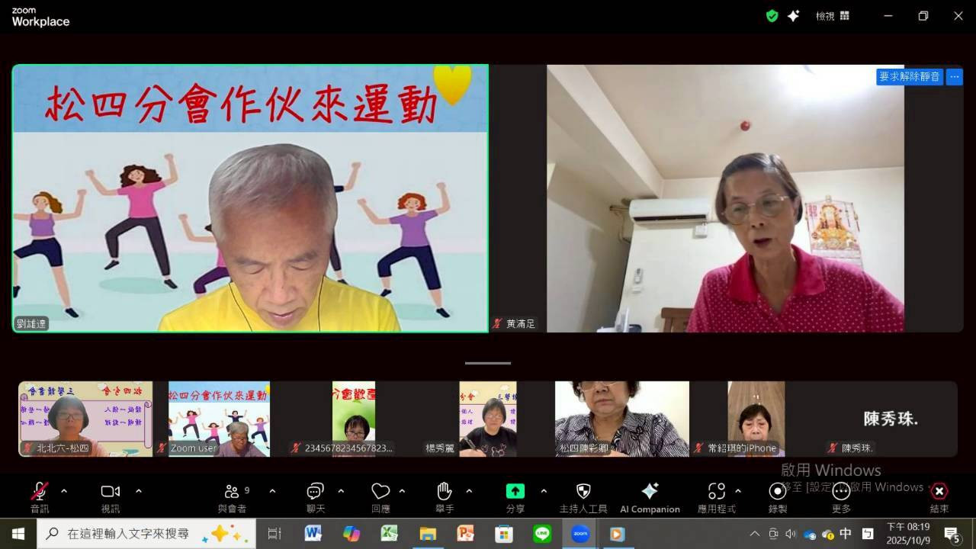
Task: Launch AI Companion from the toolbar
Action: pyautogui.click(x=650, y=492)
